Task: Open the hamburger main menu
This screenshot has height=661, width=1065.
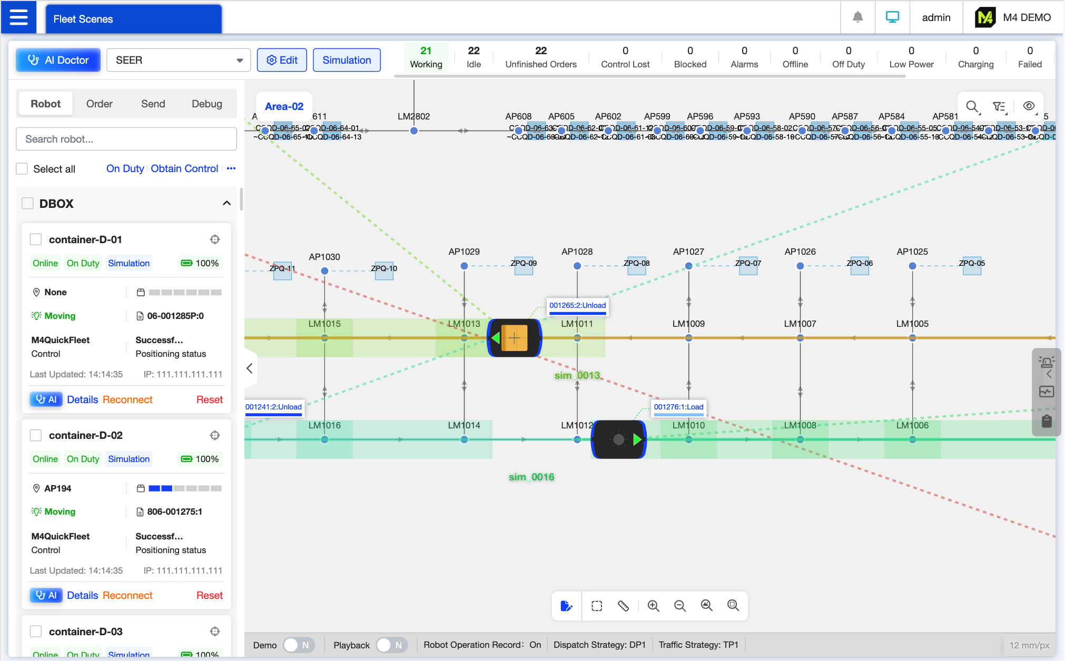Action: [x=18, y=17]
